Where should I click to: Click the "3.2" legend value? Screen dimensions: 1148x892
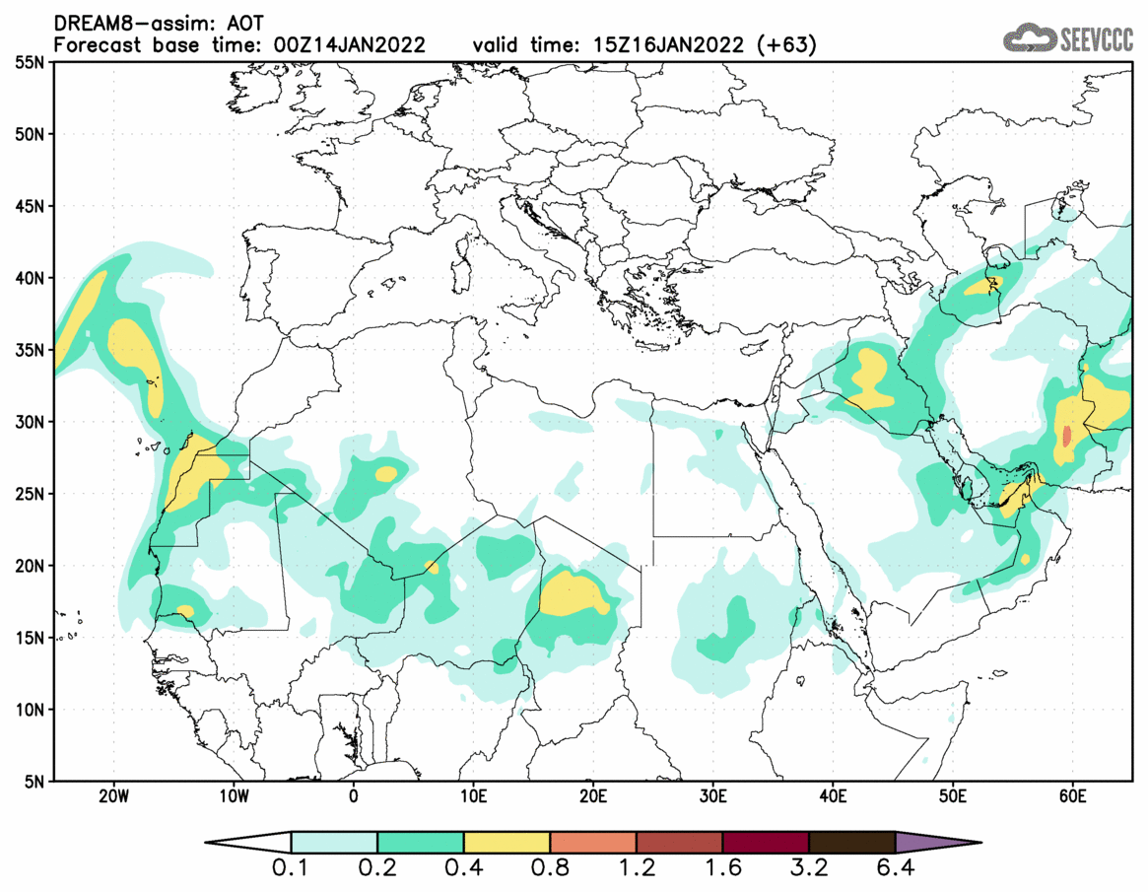809,869
